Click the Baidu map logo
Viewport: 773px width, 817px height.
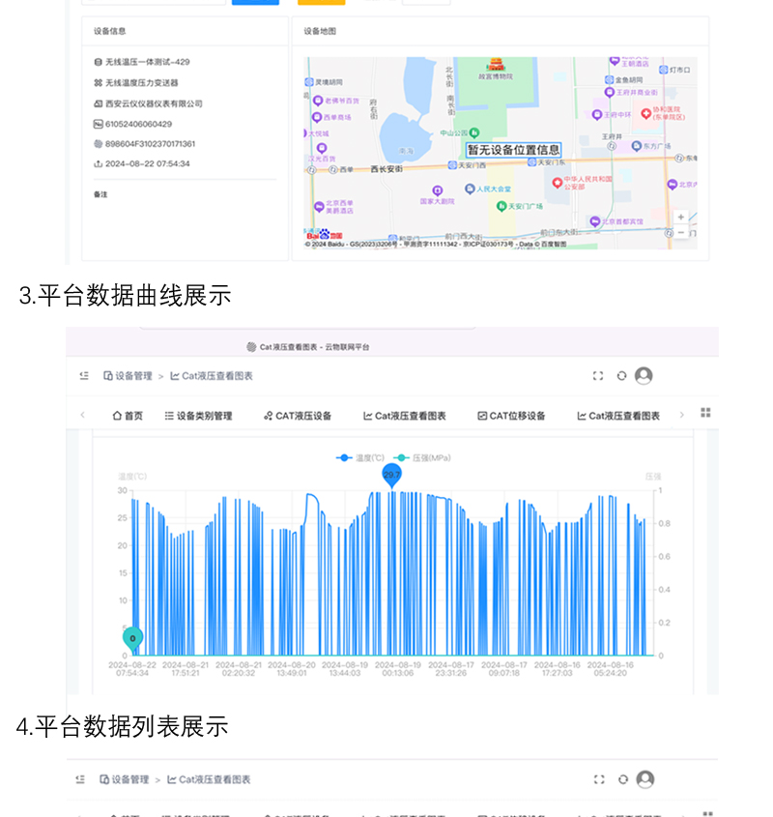tap(319, 235)
